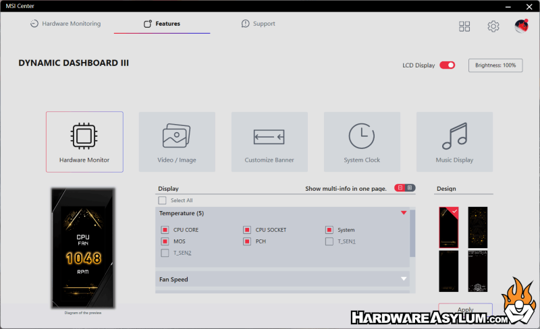The width and height of the screenshot is (540, 329).
Task: Select the first black-gold design thumbnail
Action: [x=448, y=227]
